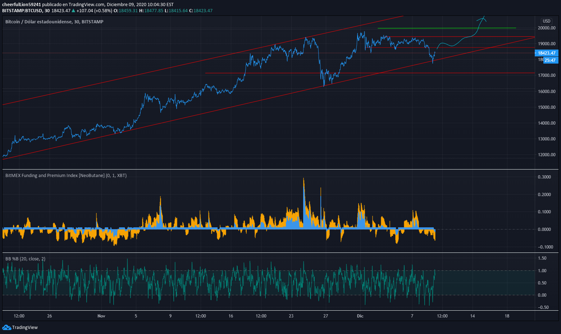Click the USD currency button
The height and width of the screenshot is (334, 561).
(x=547, y=21)
